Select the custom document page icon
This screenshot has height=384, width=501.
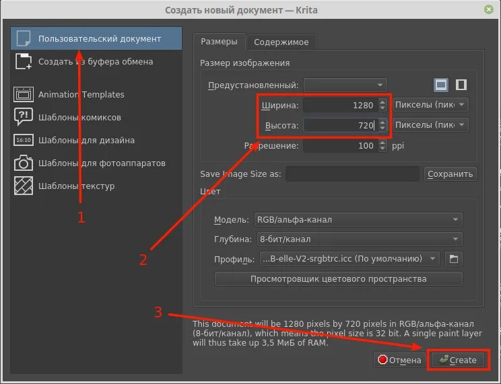(x=24, y=38)
